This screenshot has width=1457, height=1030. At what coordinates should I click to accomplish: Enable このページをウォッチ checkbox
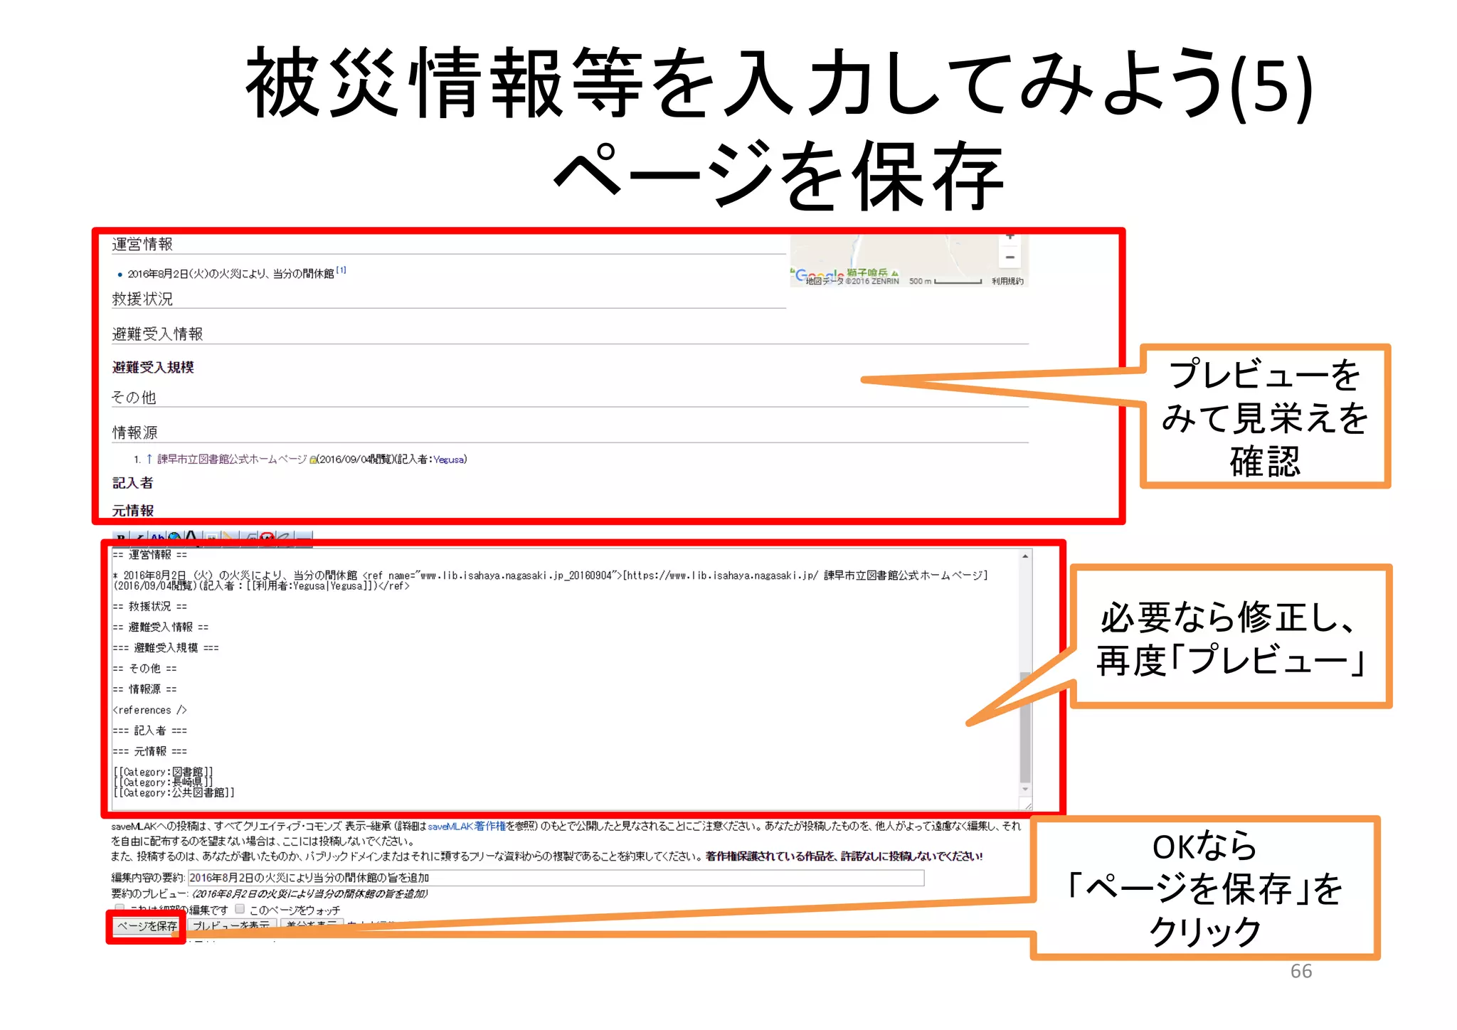click(x=240, y=908)
